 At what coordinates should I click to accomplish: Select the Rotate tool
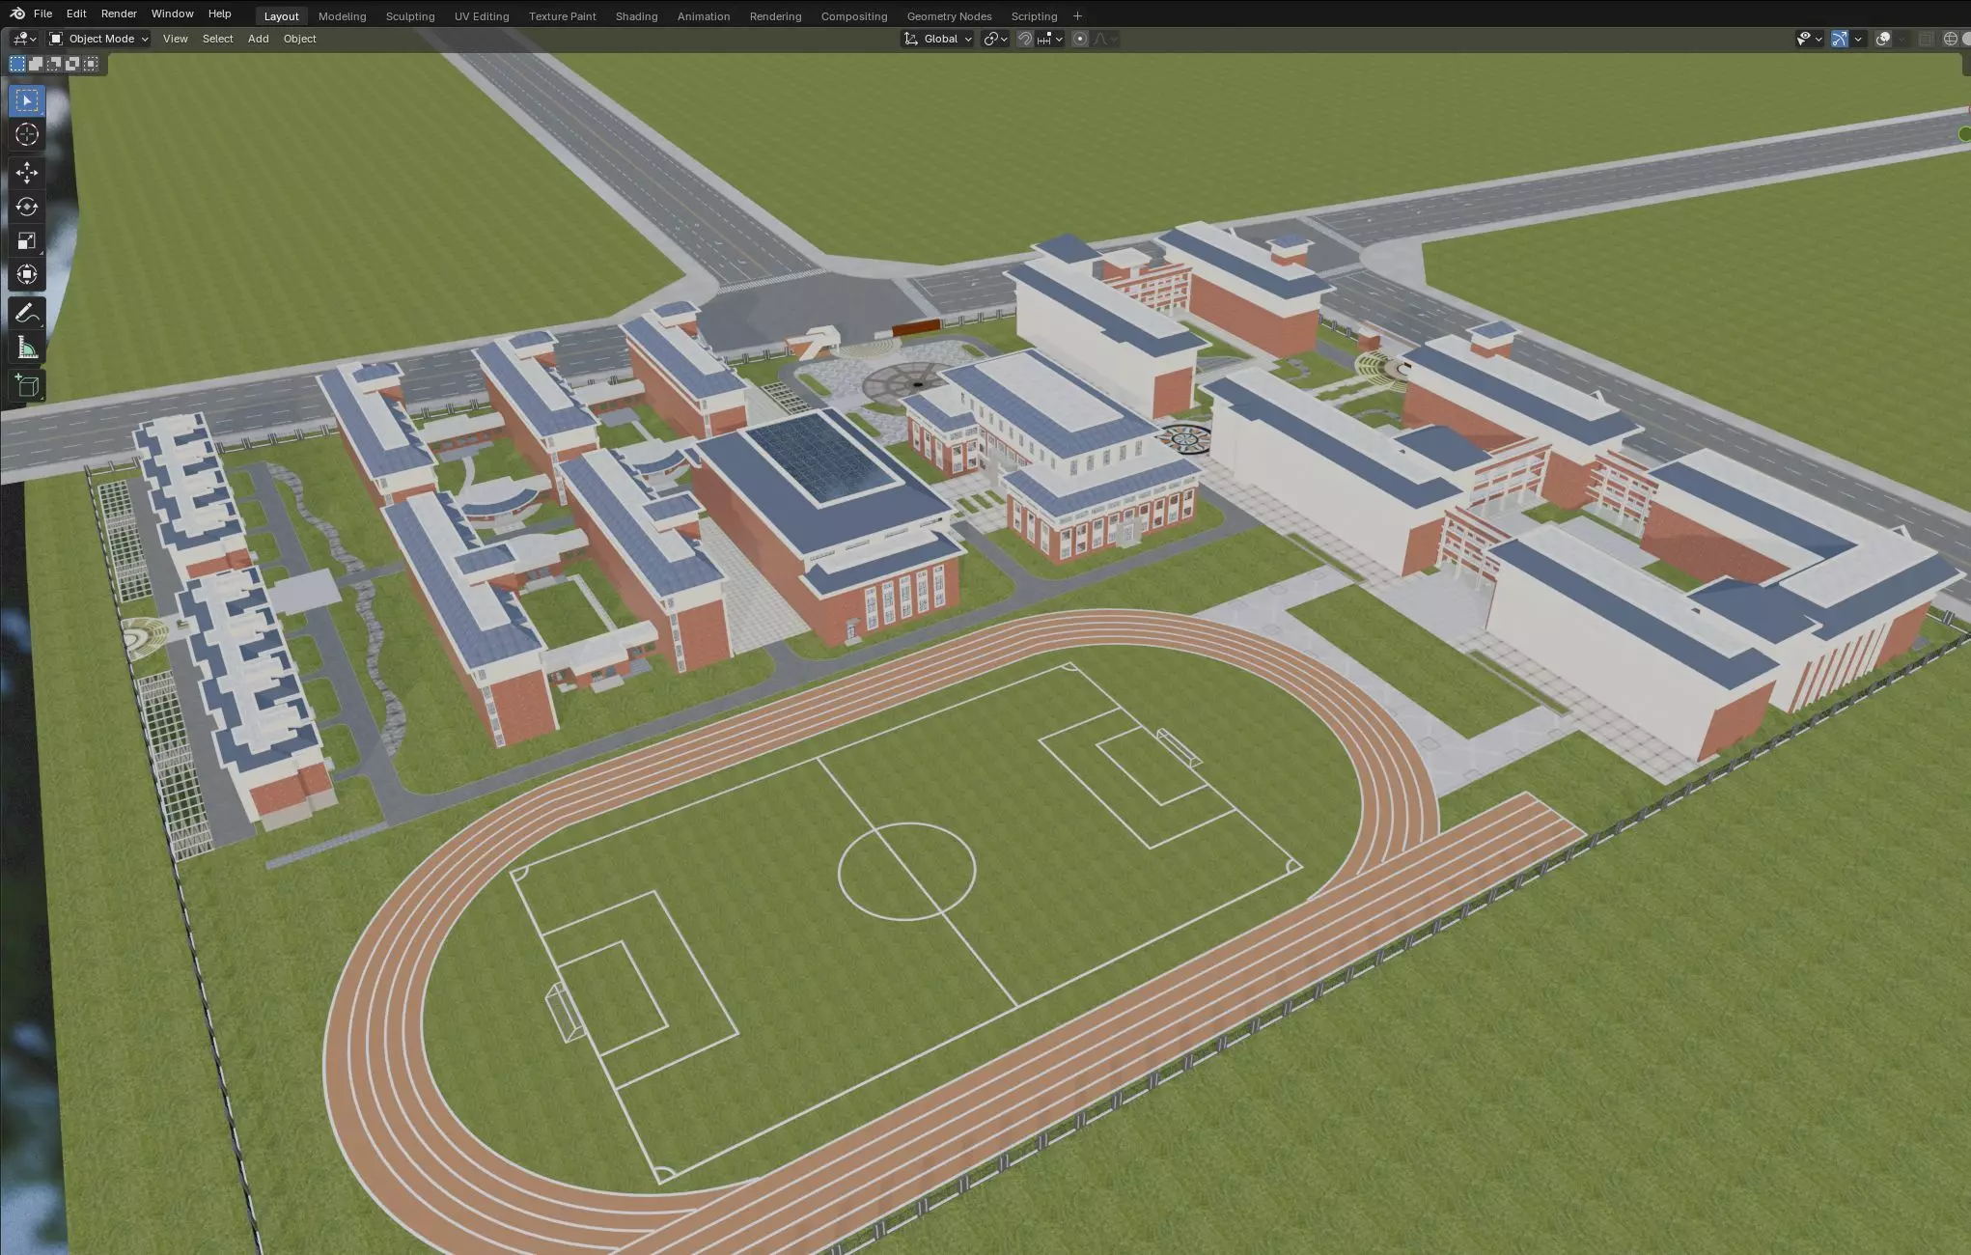(x=27, y=207)
